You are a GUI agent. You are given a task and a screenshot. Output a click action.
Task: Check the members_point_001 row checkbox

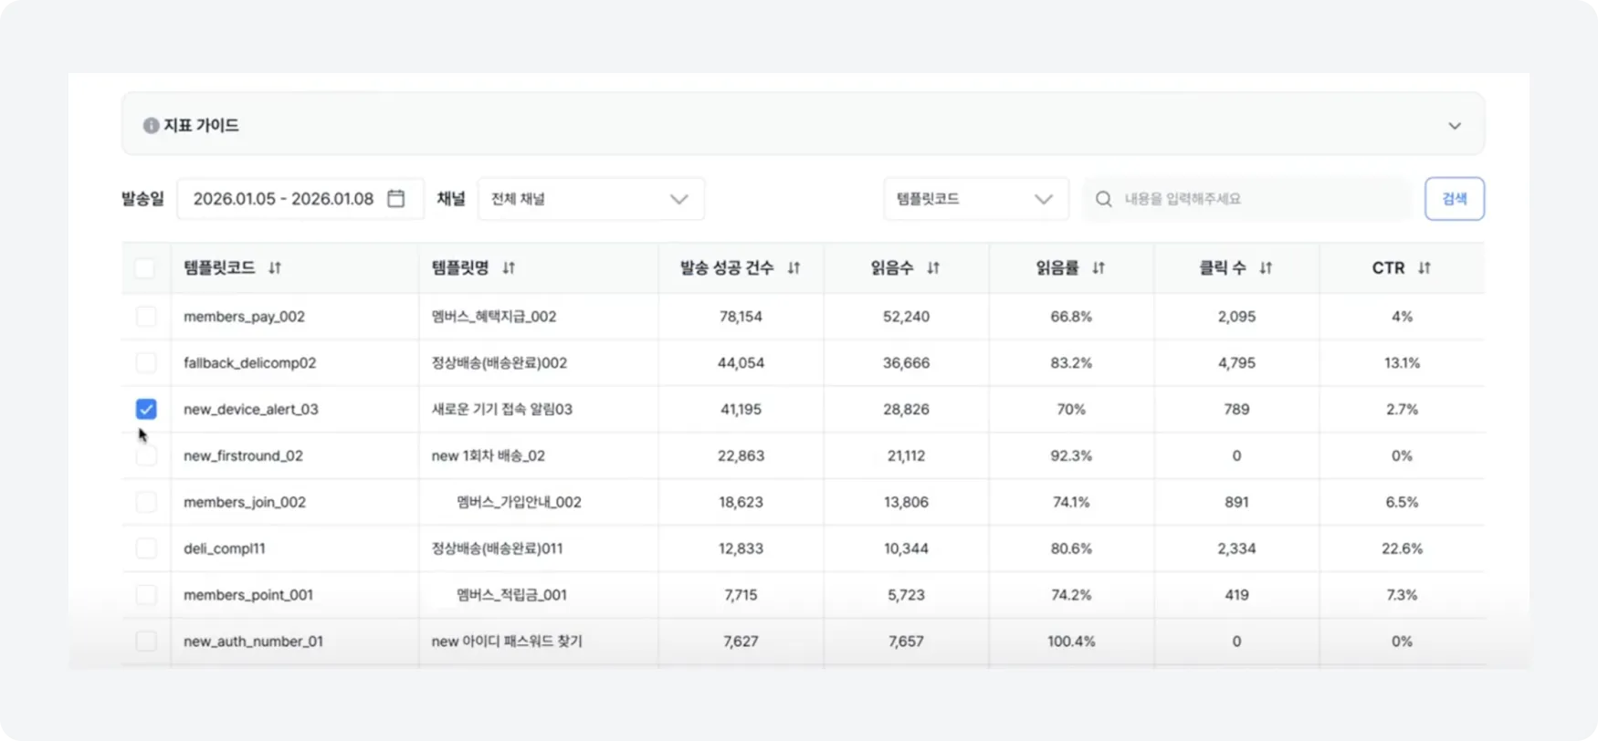click(x=146, y=595)
